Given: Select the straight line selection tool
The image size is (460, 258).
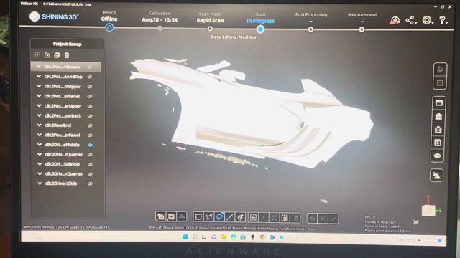Looking at the screenshot, I should 230,217.
